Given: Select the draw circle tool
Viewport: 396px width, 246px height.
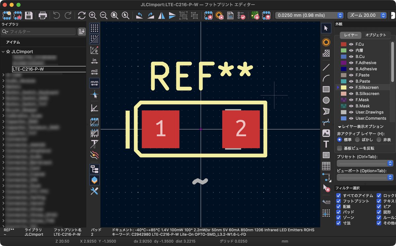Looking at the screenshot, I should (326, 100).
